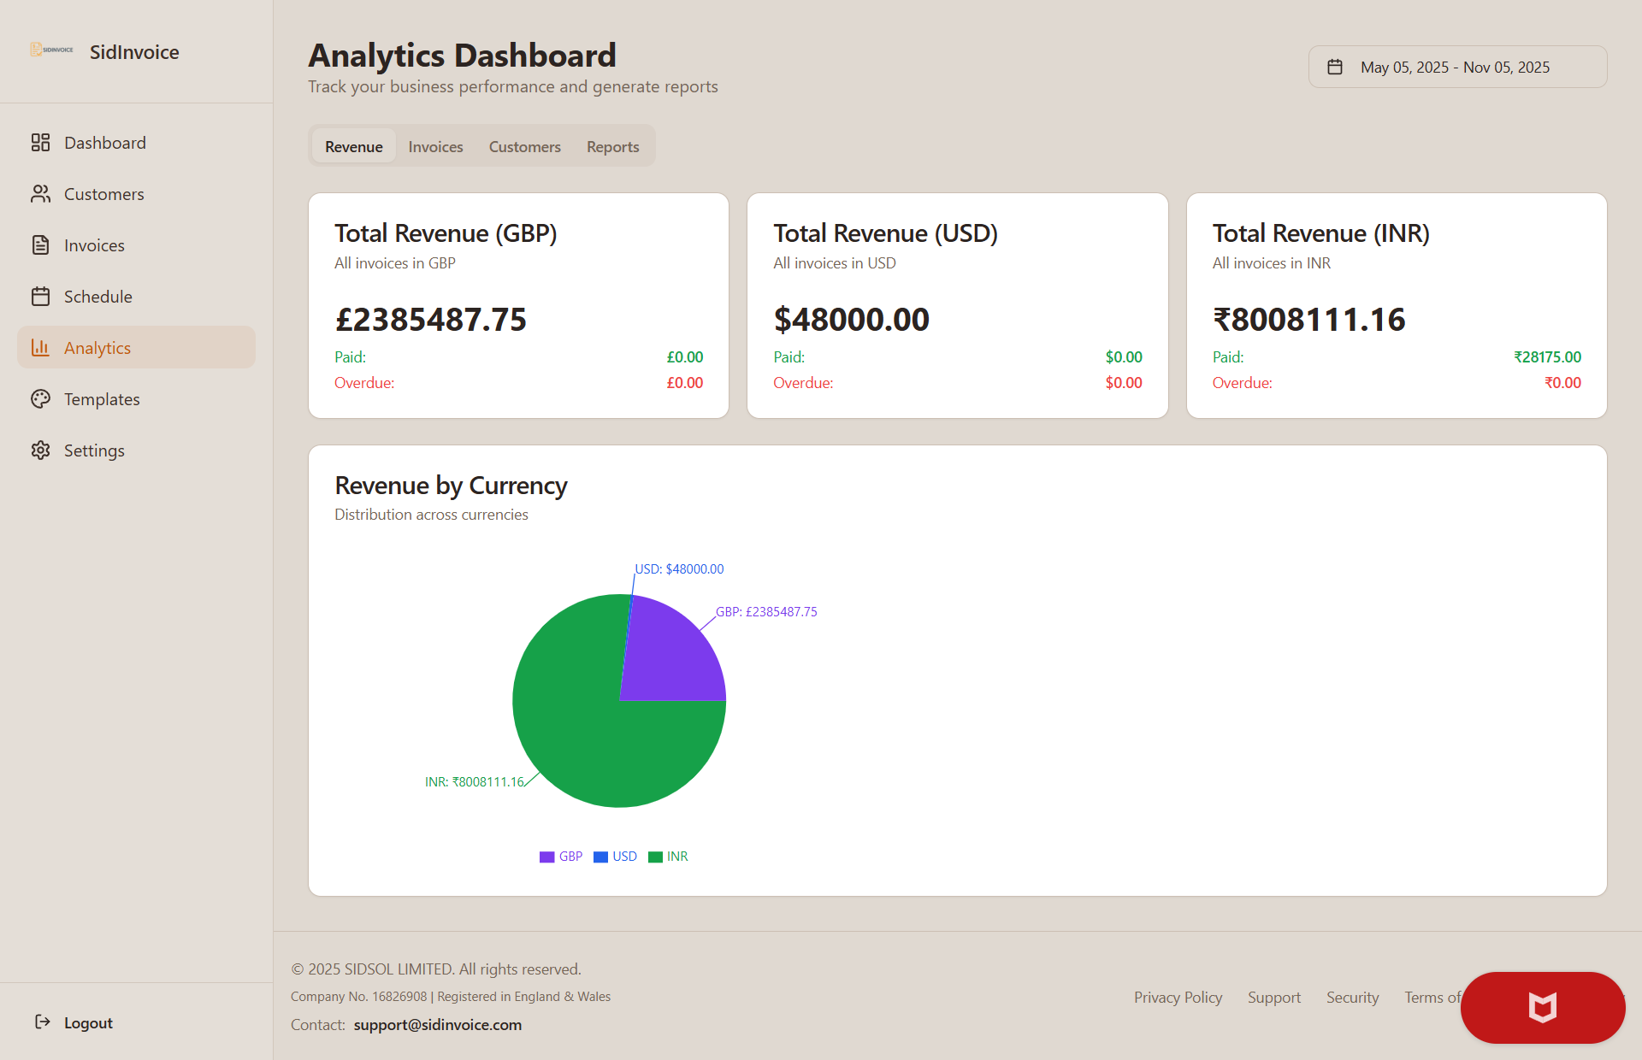
Task: Open Invoices from the sidebar icon
Action: click(x=40, y=244)
